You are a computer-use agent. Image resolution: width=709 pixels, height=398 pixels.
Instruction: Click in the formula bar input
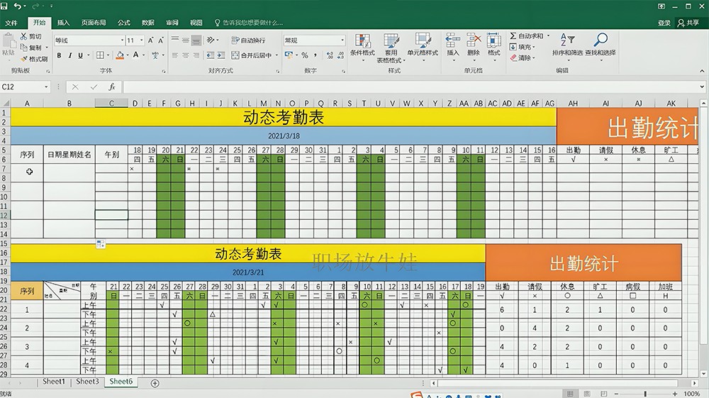(411, 87)
